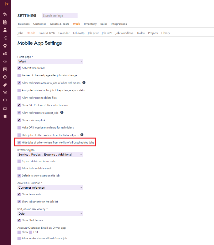Switch to the Business settings tab
This screenshot has height=245, width=214.
(x=24, y=24)
